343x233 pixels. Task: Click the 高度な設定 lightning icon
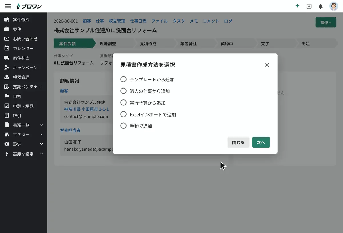point(7,154)
